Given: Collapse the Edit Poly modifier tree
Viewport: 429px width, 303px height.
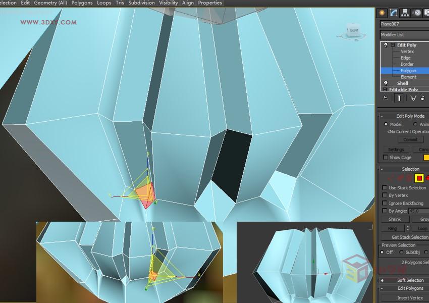Looking at the screenshot, I should tap(392, 45).
